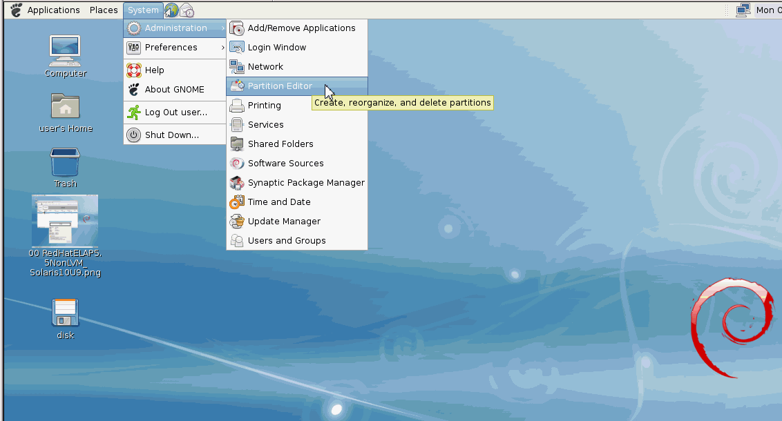The image size is (782, 421).
Task: Click the Administration gear icon
Action: tap(133, 28)
